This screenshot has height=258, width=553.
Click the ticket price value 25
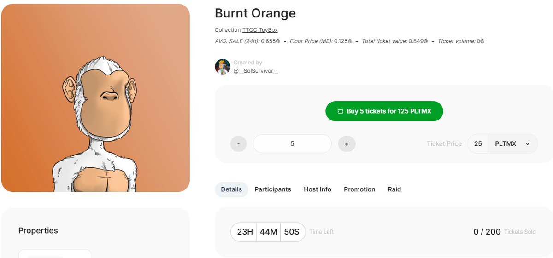[478, 144]
